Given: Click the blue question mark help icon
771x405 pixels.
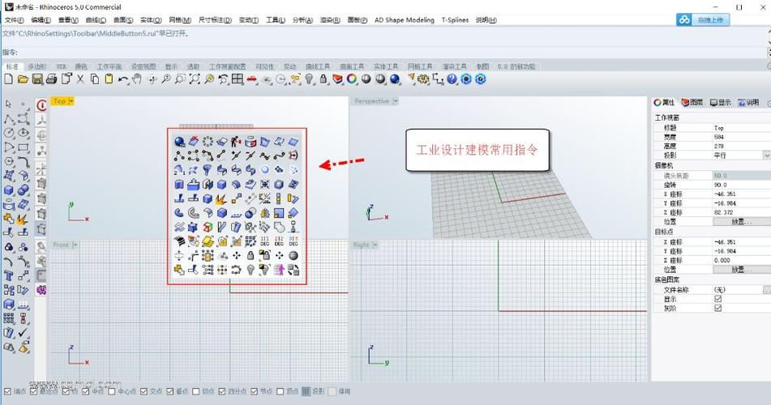Looking at the screenshot, I should click(452, 79).
